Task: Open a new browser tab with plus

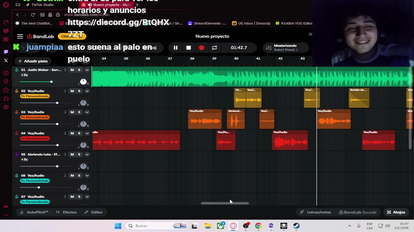Action: (137, 5)
